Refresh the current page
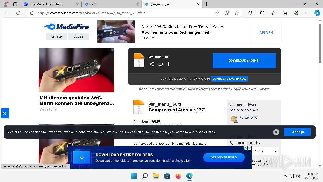This screenshot has height=182, width=323. (x=18, y=13)
